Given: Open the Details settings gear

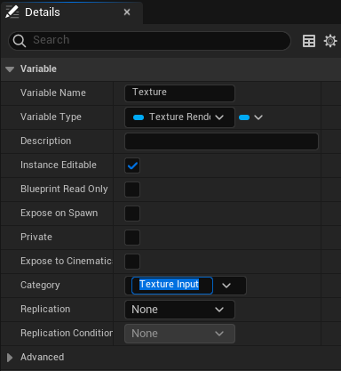Looking at the screenshot, I should (x=330, y=41).
